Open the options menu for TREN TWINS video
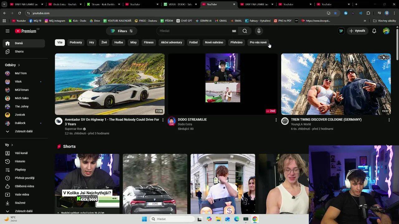The width and height of the screenshot is (399, 224). (x=389, y=120)
